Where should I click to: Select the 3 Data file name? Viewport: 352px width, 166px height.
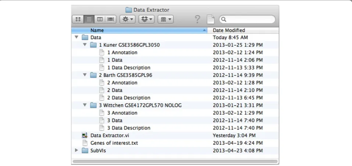[x=115, y=120]
